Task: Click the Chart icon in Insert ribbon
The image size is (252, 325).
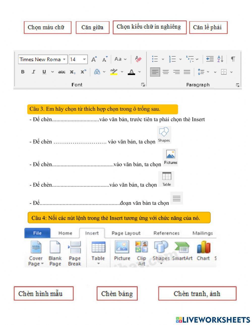Action: [x=203, y=251]
